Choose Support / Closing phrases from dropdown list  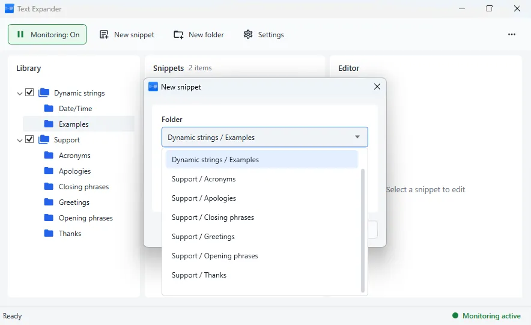262,217
